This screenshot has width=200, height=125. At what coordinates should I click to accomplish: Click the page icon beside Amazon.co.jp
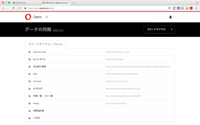click(x=29, y=52)
